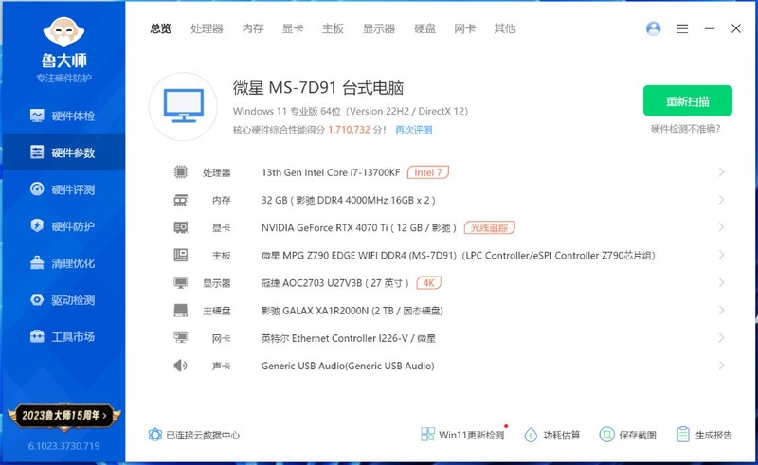Click the 驱动检测 gear icon
The image size is (758, 465).
click(37, 299)
